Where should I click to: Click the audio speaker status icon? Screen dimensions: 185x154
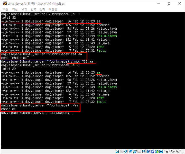coord(126,151)
